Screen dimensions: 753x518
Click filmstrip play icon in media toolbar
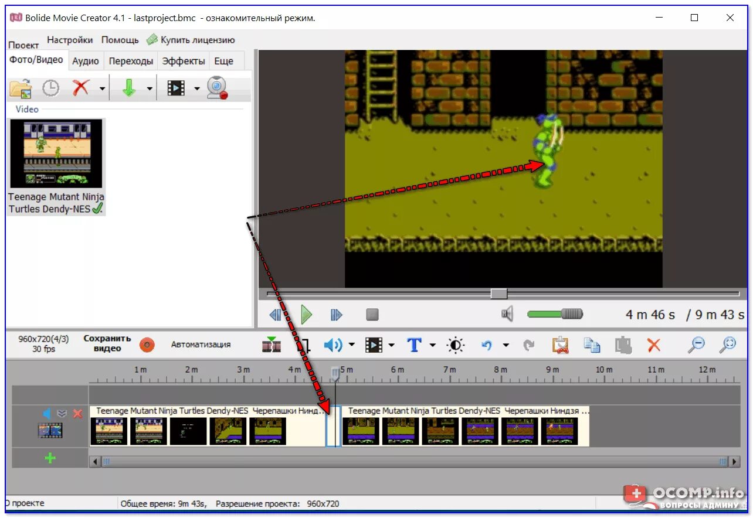pos(176,88)
